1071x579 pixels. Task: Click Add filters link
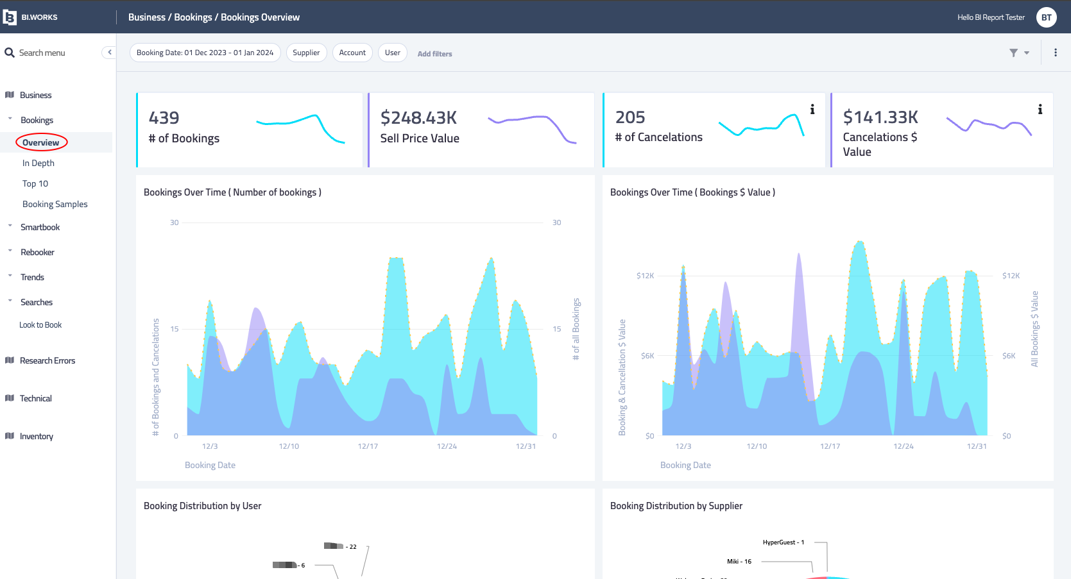point(435,54)
